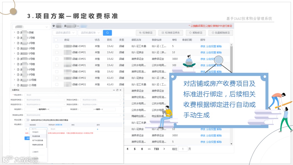
Task: Click the document icon beside -8号楼 node
Action: click(18, 69)
